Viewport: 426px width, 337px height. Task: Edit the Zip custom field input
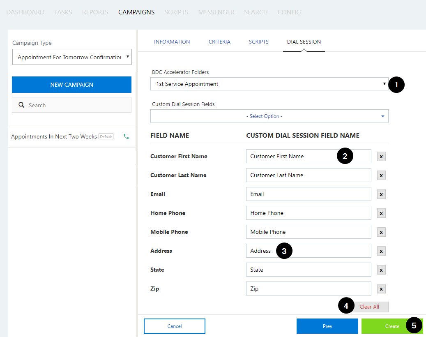[309, 289]
